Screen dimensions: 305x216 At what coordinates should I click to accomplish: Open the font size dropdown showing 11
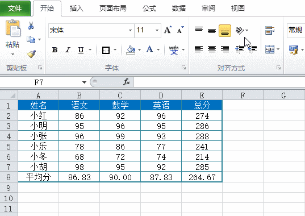tap(157, 30)
